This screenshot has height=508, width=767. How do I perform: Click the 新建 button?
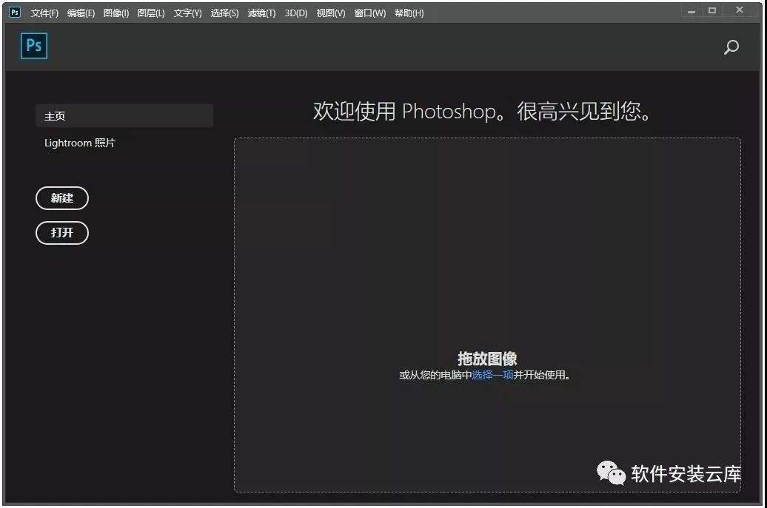62,198
